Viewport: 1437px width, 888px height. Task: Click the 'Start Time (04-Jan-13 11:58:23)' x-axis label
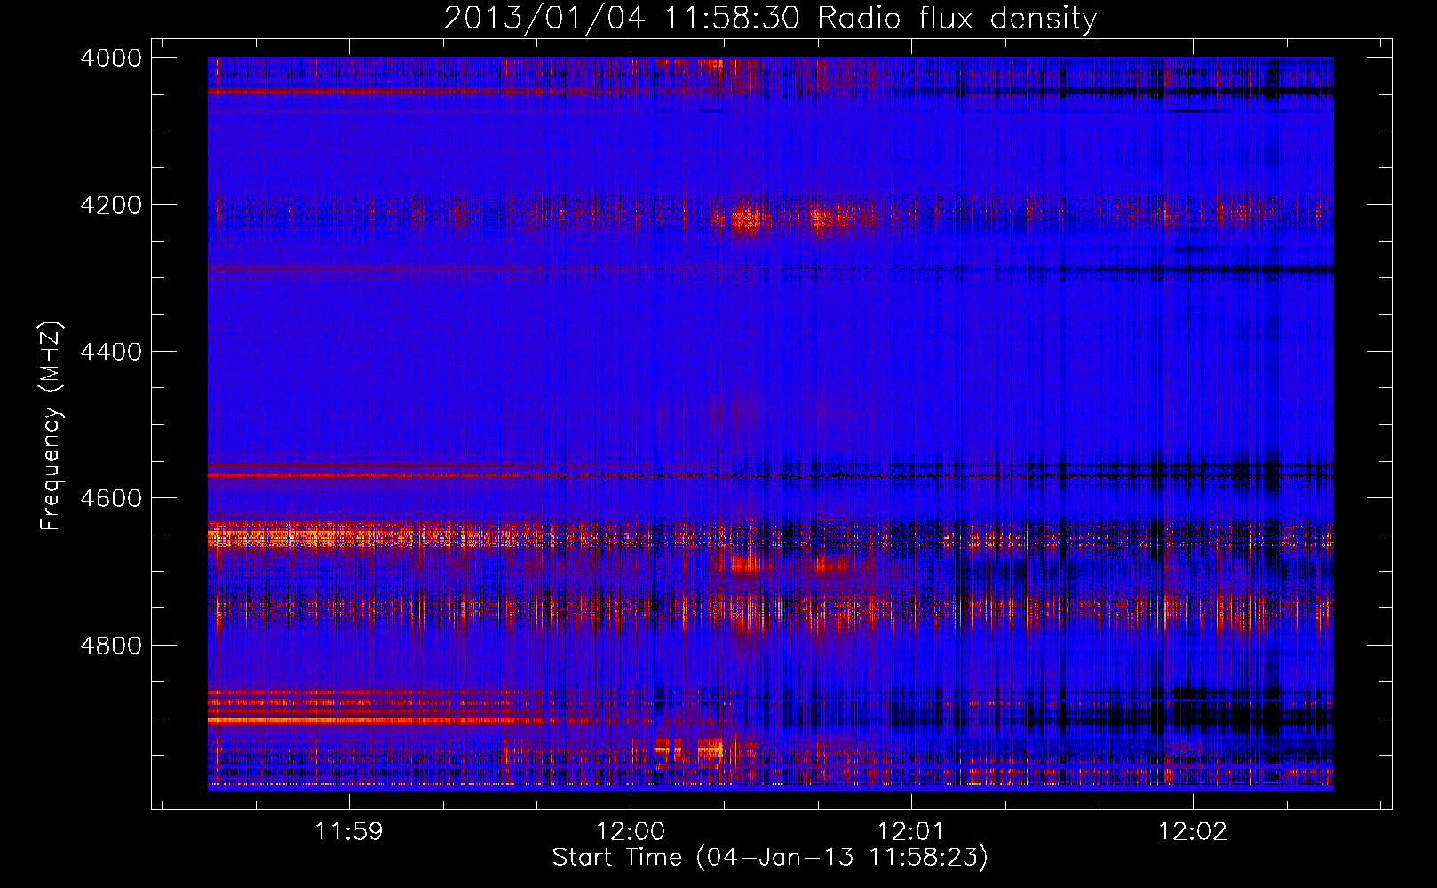point(770,858)
